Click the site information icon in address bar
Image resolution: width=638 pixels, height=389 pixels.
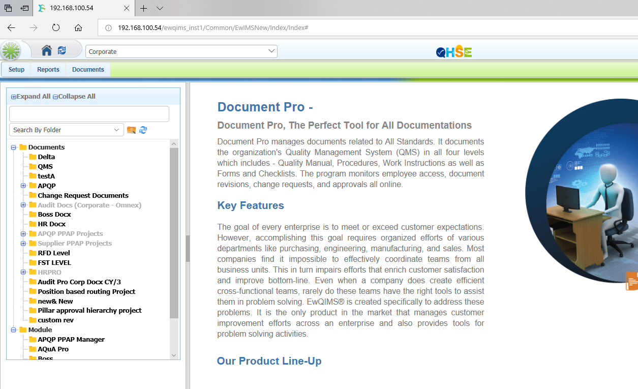click(x=108, y=27)
